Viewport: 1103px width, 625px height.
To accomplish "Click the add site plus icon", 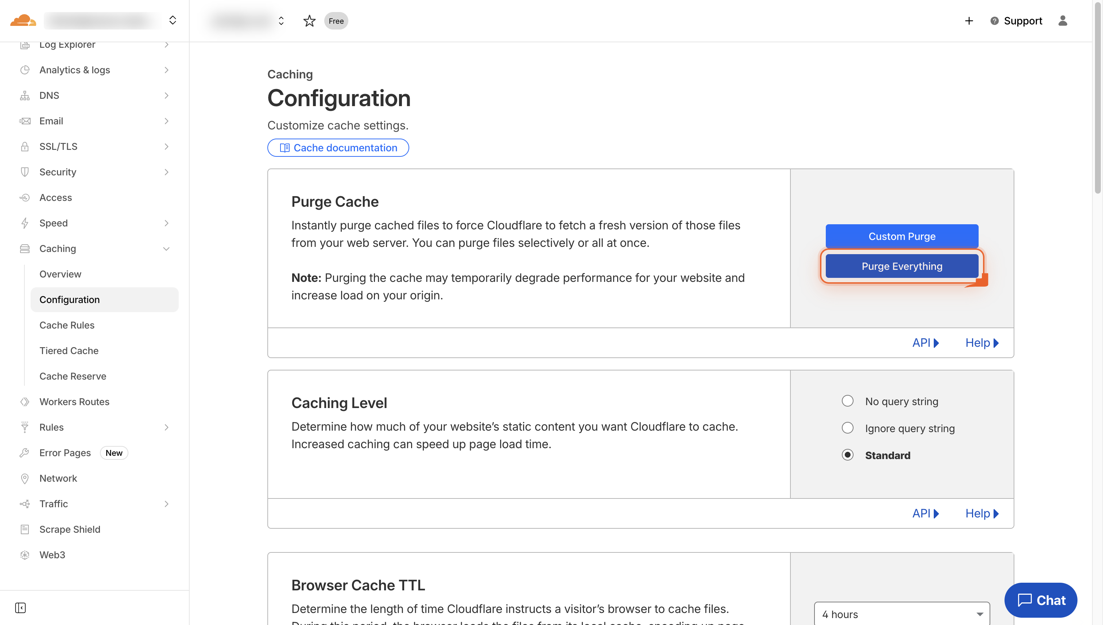I will [969, 21].
